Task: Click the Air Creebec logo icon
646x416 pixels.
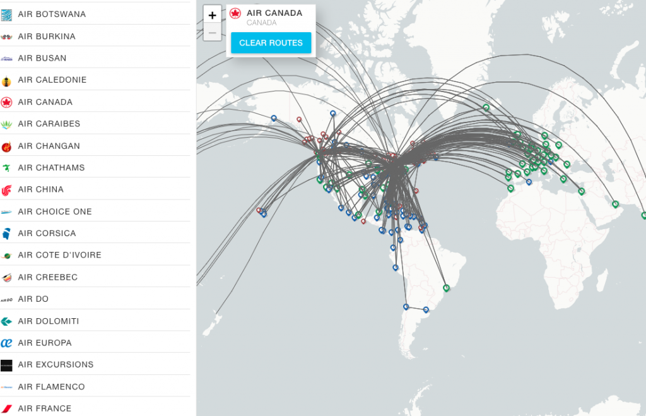Action: pyautogui.click(x=6, y=278)
